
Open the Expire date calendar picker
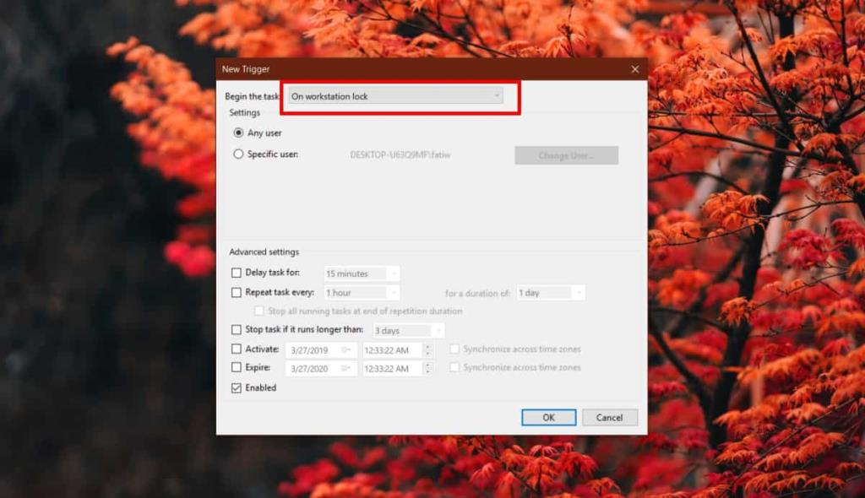click(x=345, y=367)
